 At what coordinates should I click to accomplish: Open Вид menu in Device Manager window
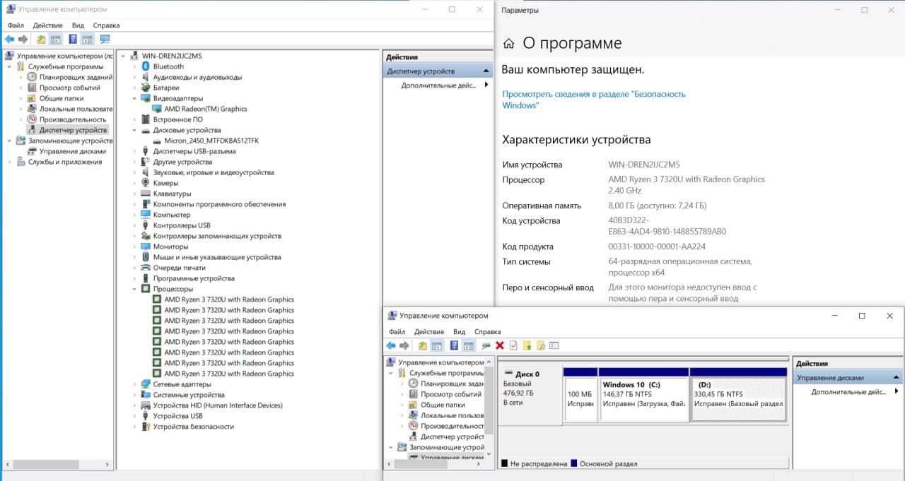click(78, 25)
